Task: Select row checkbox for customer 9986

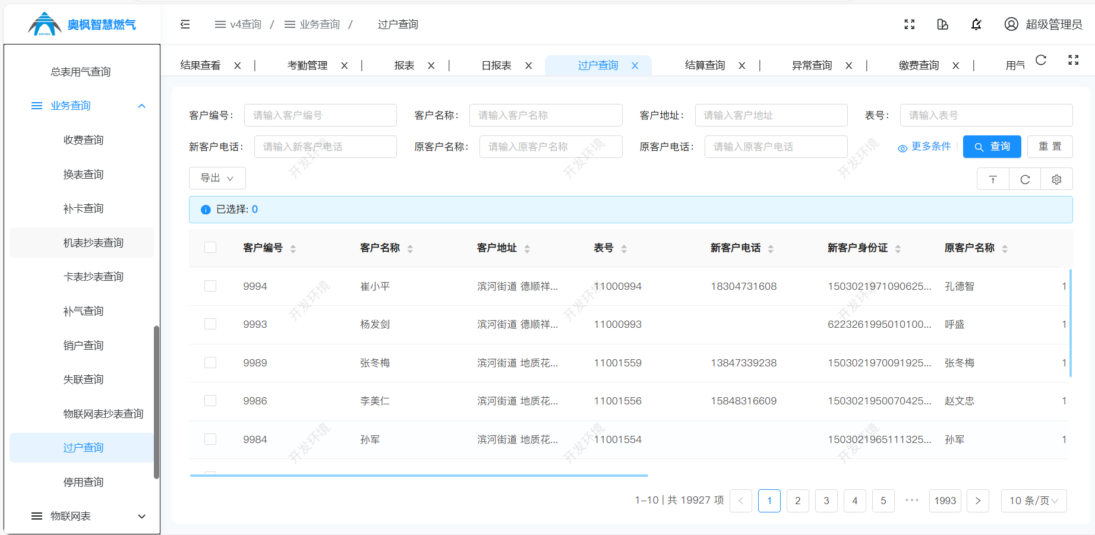Action: pos(210,401)
